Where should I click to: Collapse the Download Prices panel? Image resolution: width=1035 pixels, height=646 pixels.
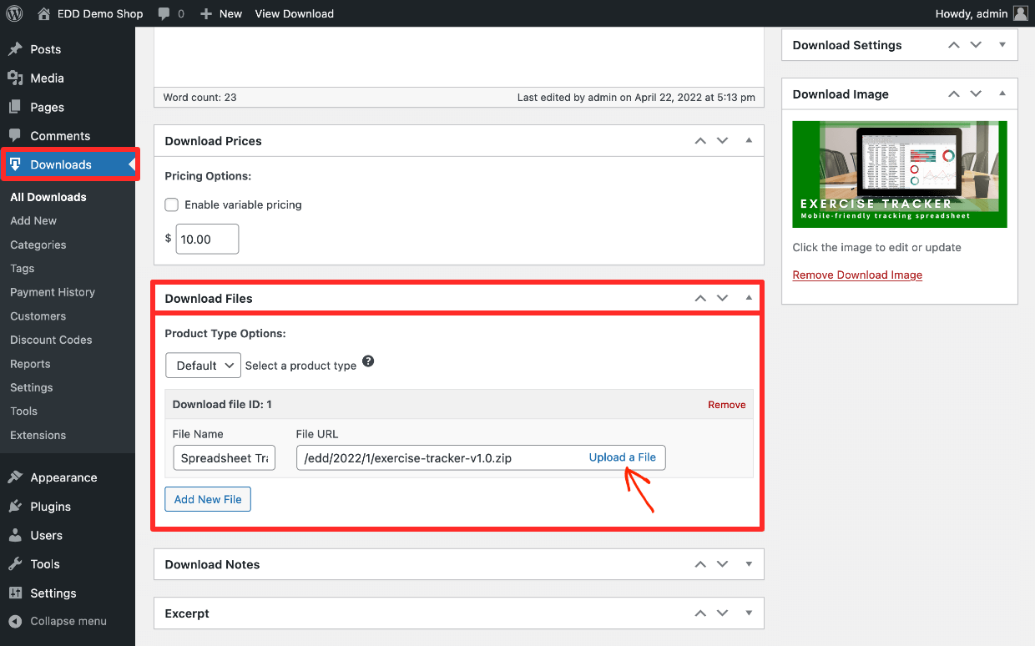pyautogui.click(x=748, y=140)
